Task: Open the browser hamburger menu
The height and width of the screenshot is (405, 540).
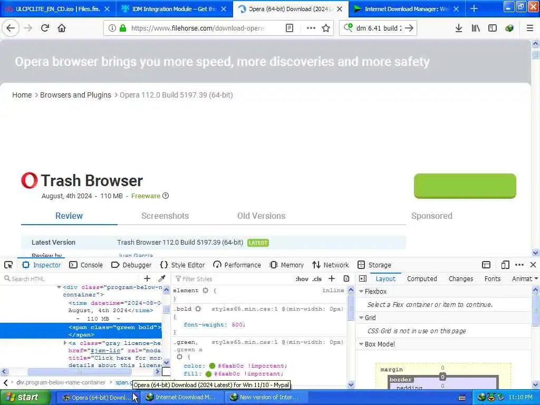Action: click(529, 28)
